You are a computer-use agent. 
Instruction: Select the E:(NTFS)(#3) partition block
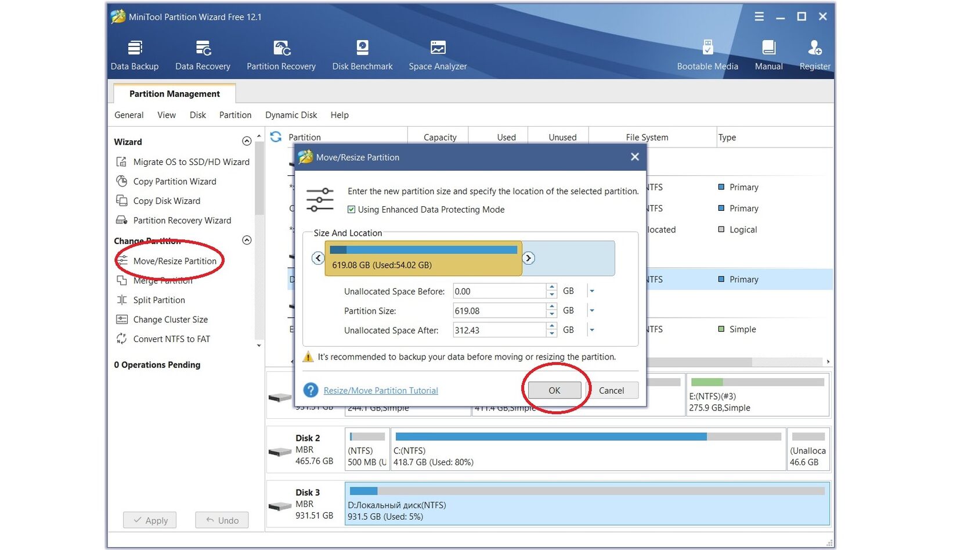pyautogui.click(x=757, y=395)
